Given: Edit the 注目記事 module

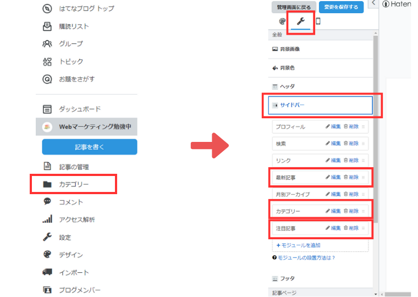Looking at the screenshot, I should tap(333, 228).
